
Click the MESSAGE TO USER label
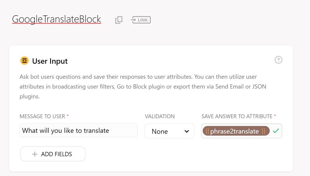pyautogui.click(x=42, y=116)
